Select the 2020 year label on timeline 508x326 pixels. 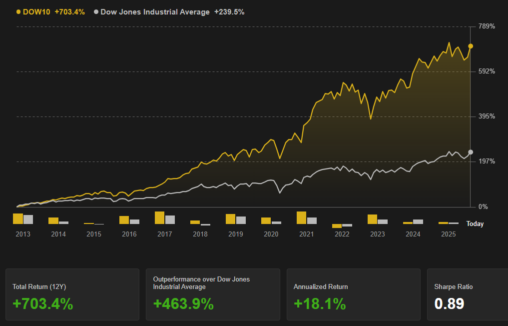click(271, 234)
